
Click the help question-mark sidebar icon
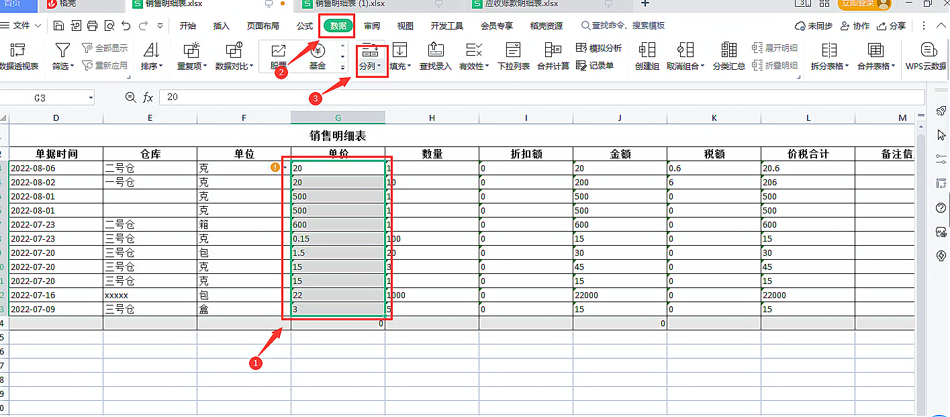click(941, 207)
